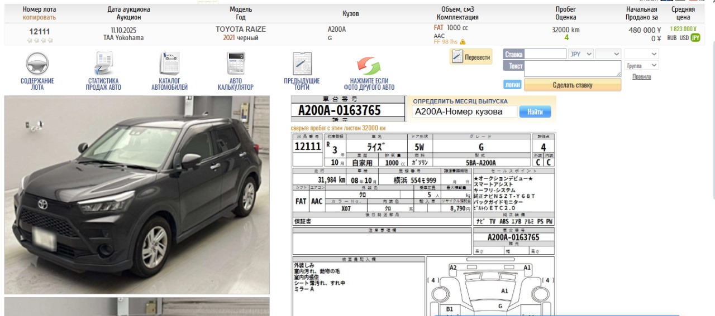Open Предыдущие торги icon
Screen dimensions: 715x316
302,64
